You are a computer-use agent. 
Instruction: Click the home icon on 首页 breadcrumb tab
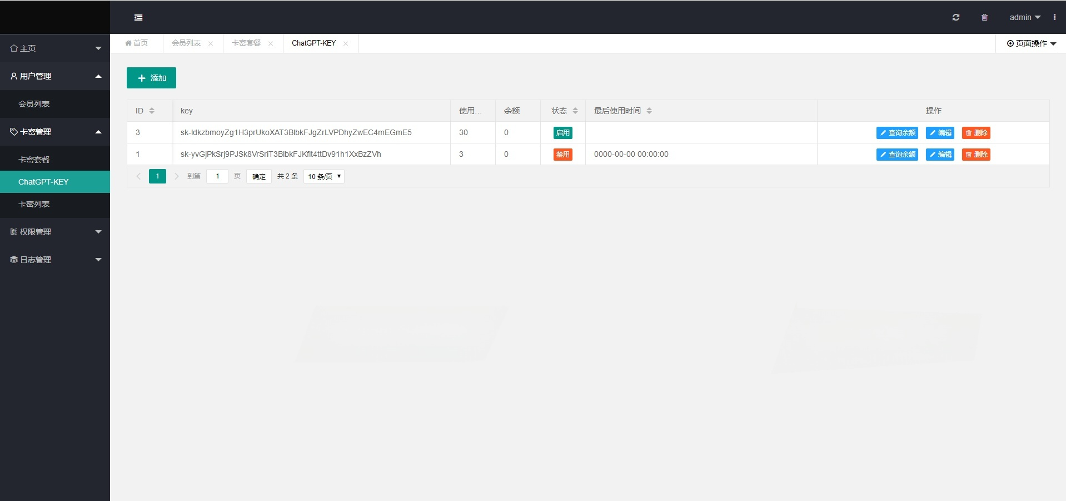128,43
